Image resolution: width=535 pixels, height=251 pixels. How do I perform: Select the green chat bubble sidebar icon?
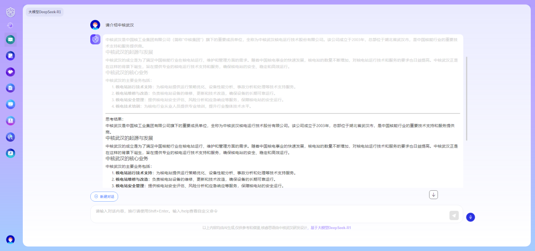click(x=11, y=40)
